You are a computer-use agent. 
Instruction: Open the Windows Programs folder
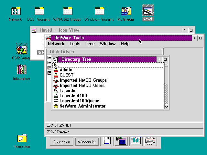99,11
